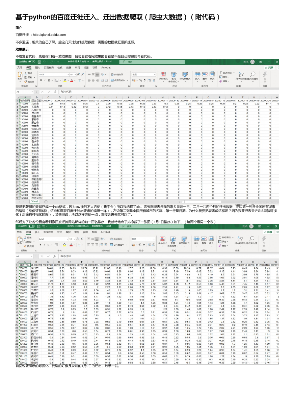Click 自动求和 in first Excel ribbon
This screenshot has width=293, height=415.
point(226,73)
